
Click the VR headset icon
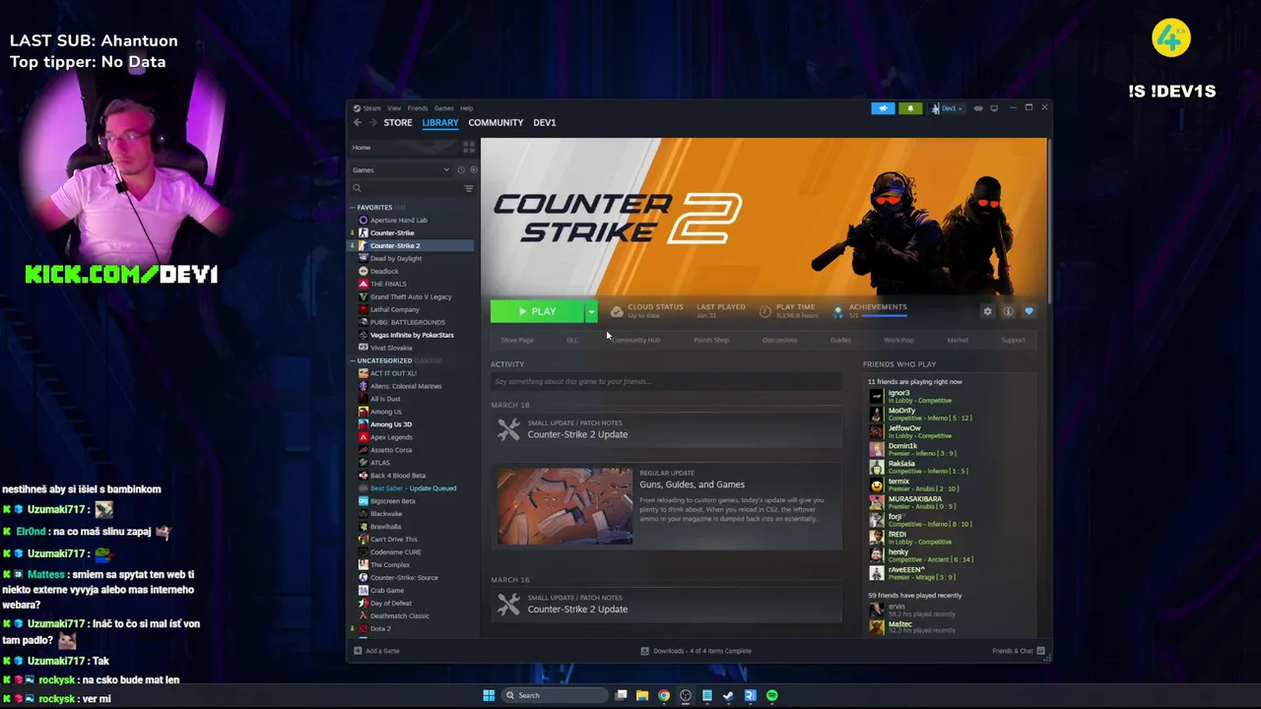click(978, 108)
